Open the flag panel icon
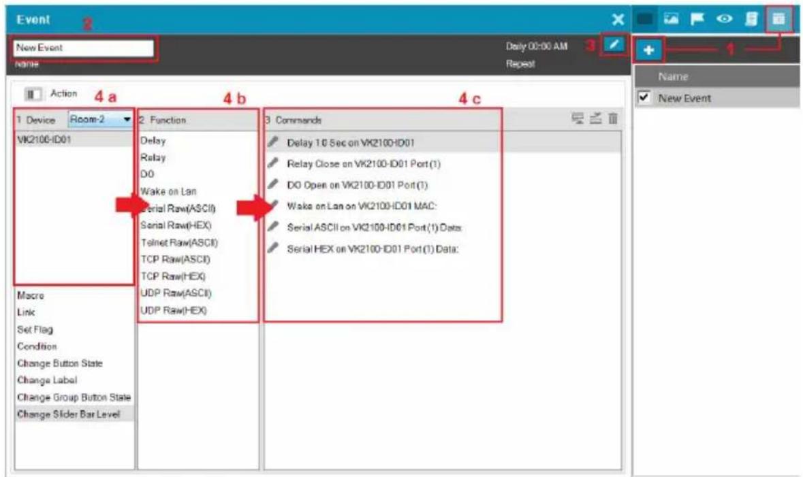Viewport: 803px width, 477px height. point(697,19)
